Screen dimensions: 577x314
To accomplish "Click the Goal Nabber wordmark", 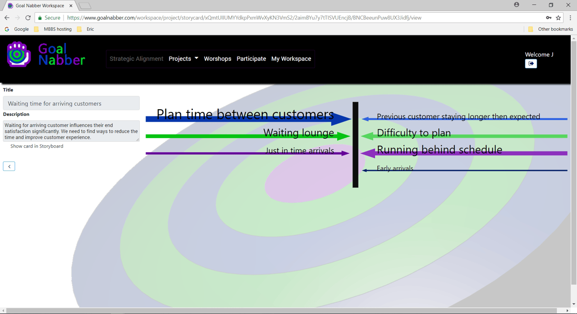I will 62,55.
